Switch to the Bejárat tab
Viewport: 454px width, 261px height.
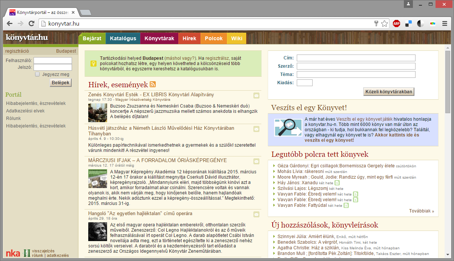pyautogui.click(x=92, y=38)
